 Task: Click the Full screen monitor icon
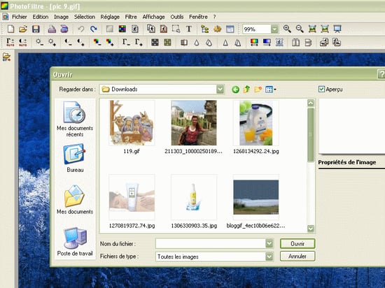tap(337, 29)
